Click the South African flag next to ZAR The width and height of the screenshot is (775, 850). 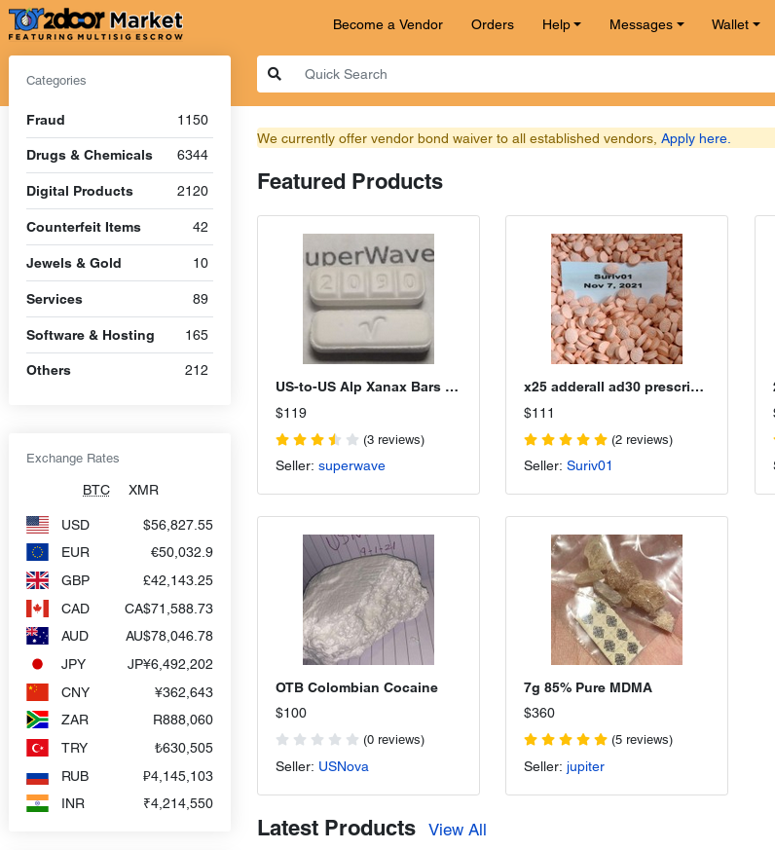[37, 720]
